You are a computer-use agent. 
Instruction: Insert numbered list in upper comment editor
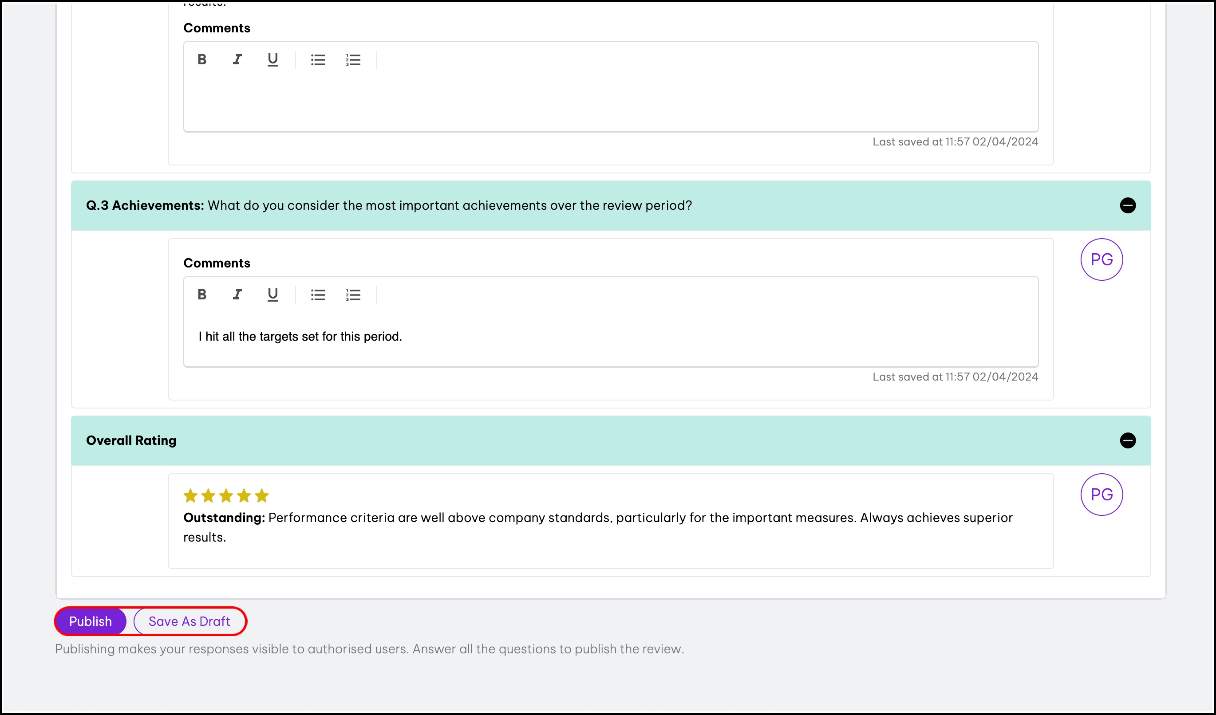353,60
